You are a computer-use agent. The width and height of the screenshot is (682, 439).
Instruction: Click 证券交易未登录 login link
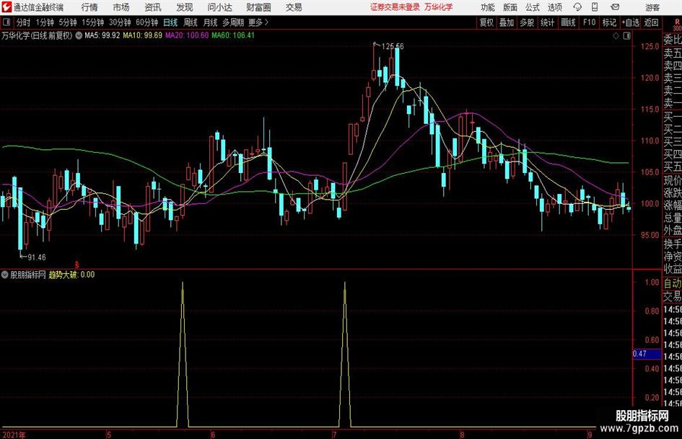pos(395,7)
